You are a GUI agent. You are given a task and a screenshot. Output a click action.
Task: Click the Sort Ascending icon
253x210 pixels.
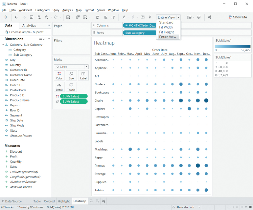point(105,17)
